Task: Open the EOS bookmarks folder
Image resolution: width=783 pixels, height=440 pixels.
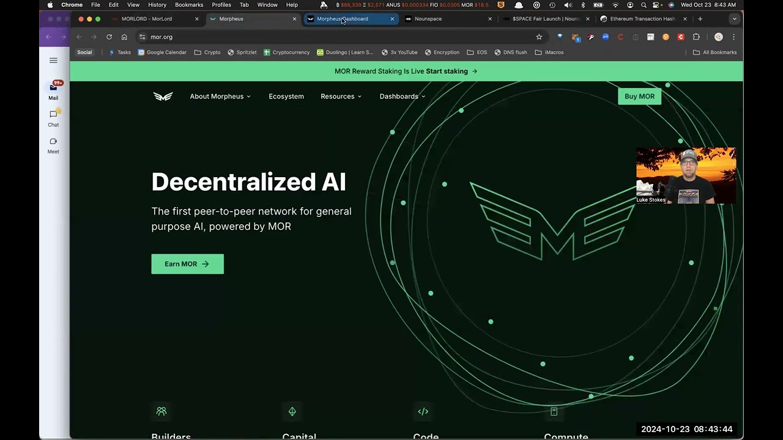Action: [477, 53]
